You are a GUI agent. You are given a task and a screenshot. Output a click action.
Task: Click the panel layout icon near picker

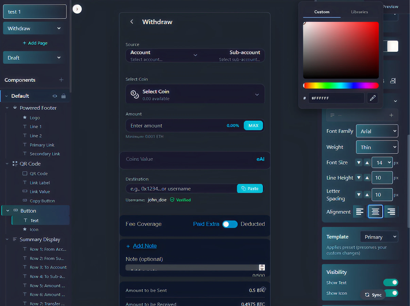coord(393,81)
